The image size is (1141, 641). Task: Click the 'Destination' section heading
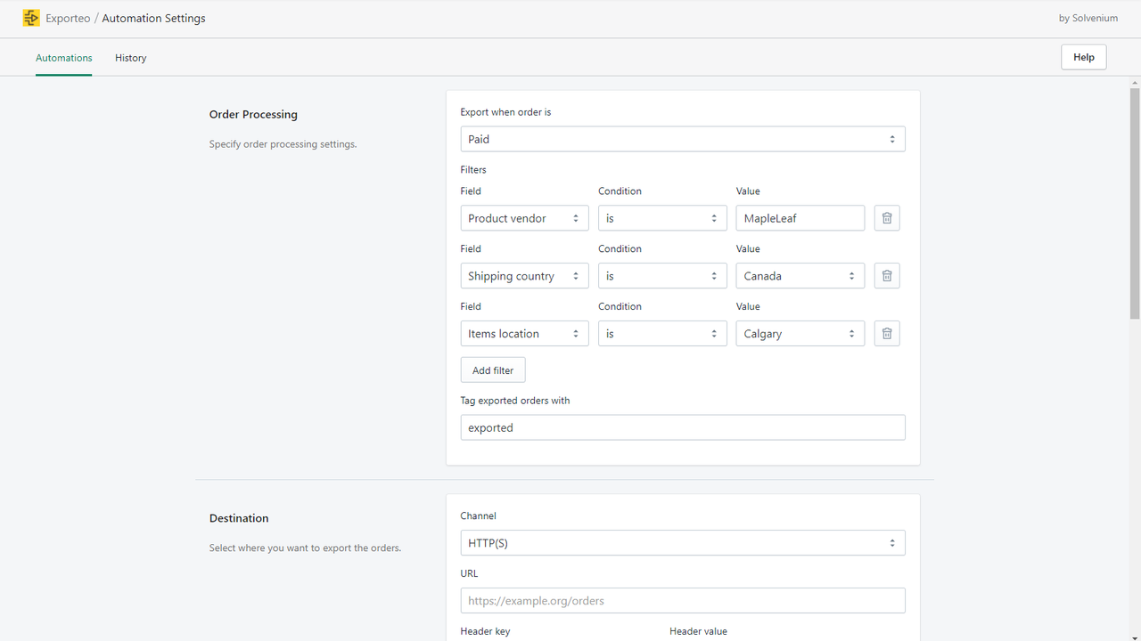coord(239,518)
